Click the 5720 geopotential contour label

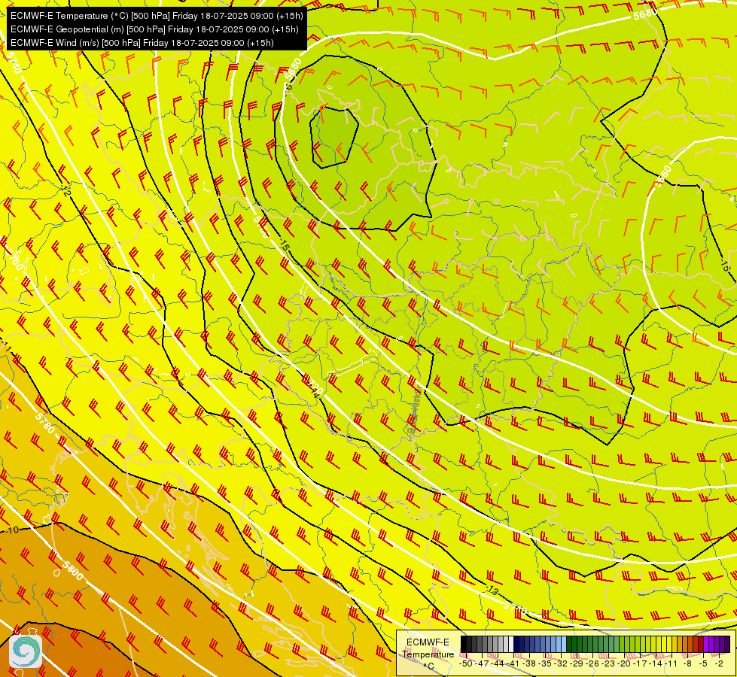313,387
